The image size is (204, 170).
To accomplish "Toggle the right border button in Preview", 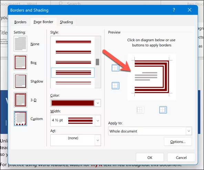I will 163,110.
